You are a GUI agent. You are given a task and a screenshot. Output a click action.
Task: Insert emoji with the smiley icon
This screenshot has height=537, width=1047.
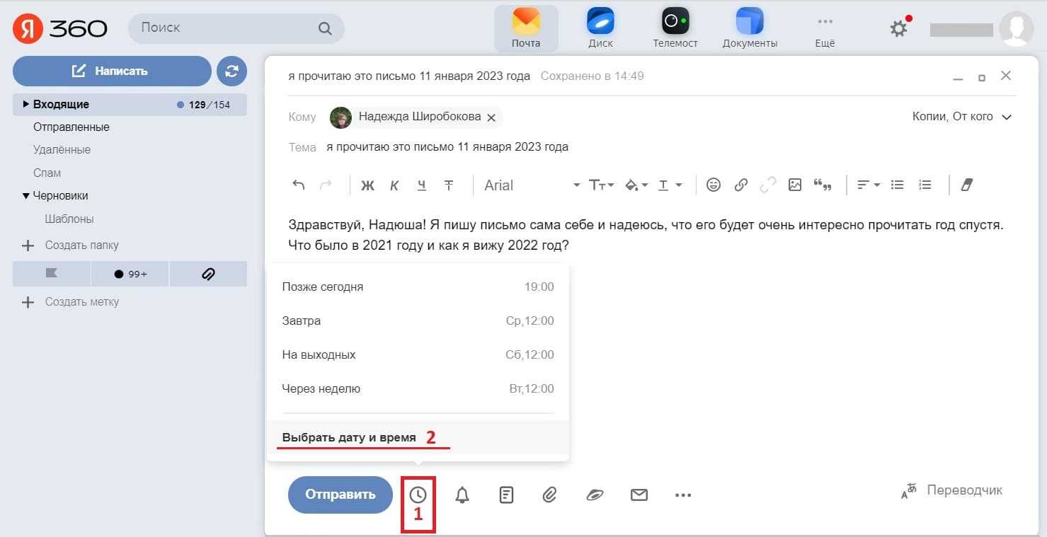tap(714, 185)
